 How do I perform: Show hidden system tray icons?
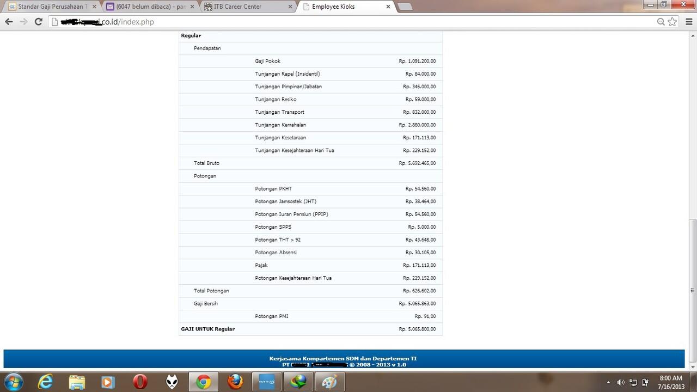(x=608, y=382)
